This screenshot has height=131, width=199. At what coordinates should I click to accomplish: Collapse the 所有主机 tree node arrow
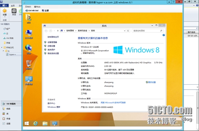pos(2,47)
